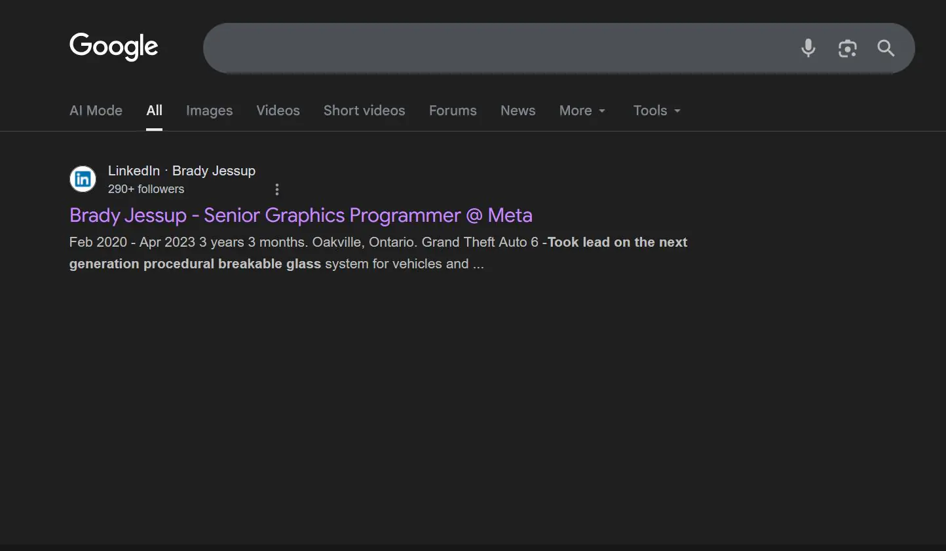Screen dimensions: 946x551
Task: Start a voice search with the microphone
Action: (x=808, y=48)
